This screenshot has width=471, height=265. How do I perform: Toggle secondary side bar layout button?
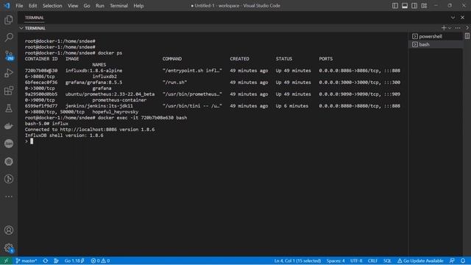414,5
